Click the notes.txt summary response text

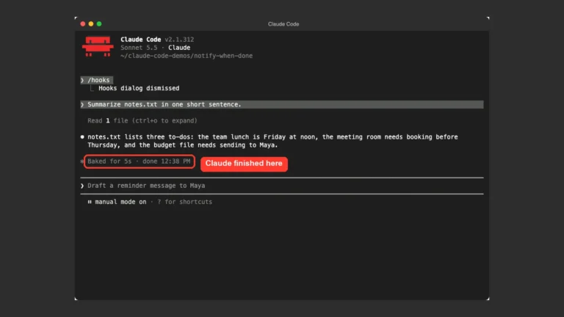[x=272, y=141]
